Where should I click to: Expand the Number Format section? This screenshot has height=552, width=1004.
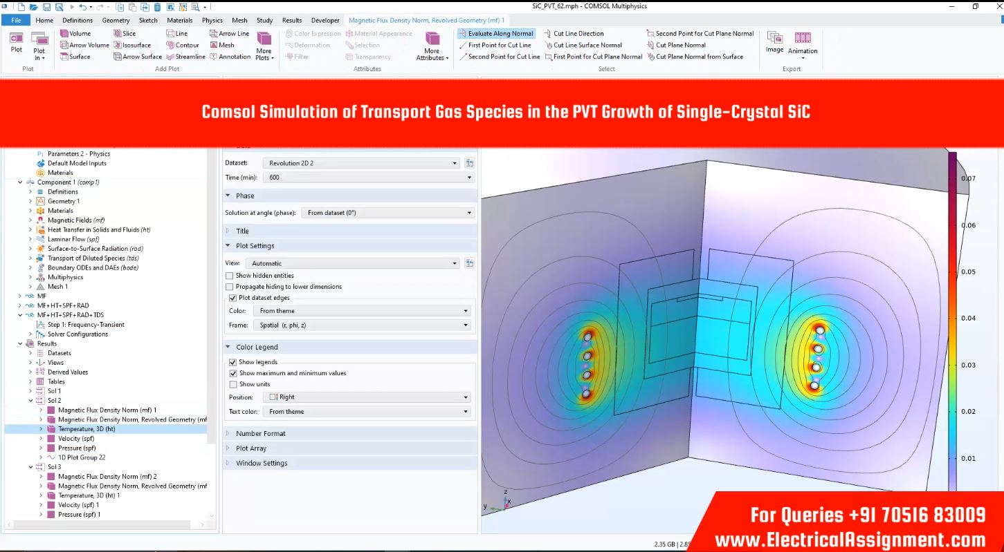click(x=260, y=434)
